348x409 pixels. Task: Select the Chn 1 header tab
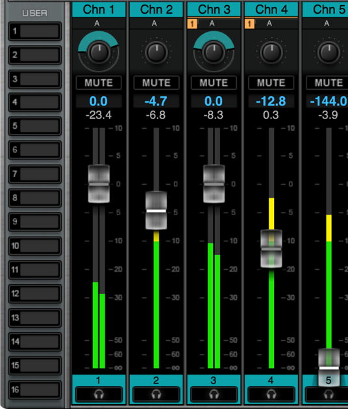coord(99,10)
